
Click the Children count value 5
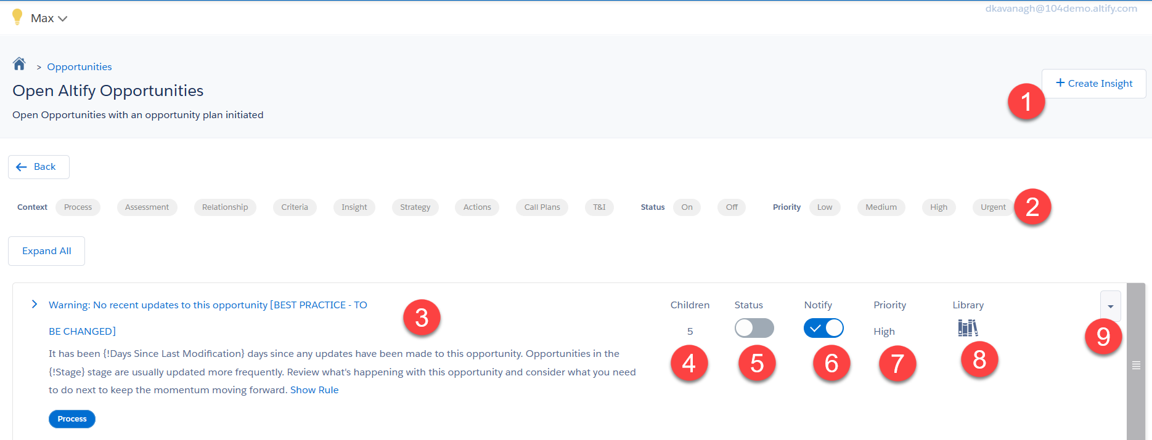coord(690,332)
